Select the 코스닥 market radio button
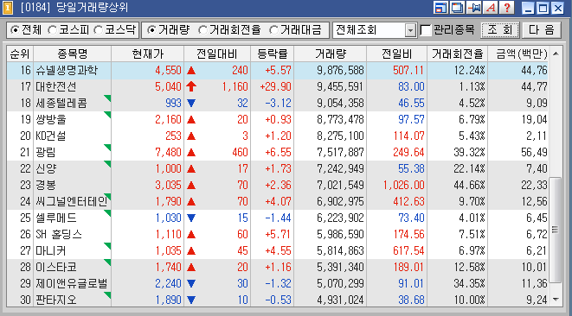The image size is (572, 316). (98, 30)
